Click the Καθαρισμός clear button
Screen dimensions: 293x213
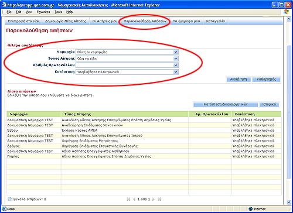click(x=266, y=80)
